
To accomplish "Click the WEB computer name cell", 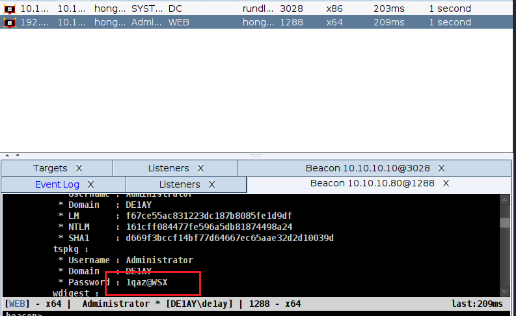I will [179, 22].
